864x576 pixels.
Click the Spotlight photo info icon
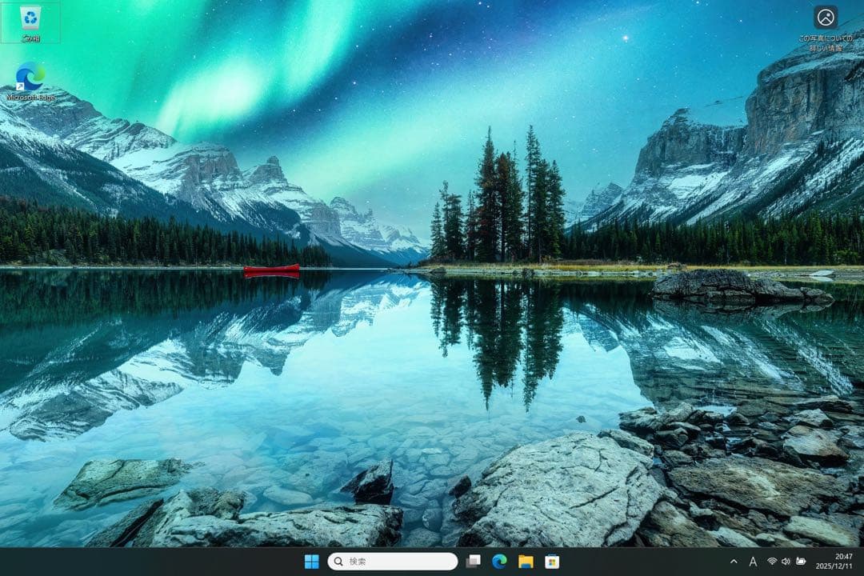(x=826, y=17)
